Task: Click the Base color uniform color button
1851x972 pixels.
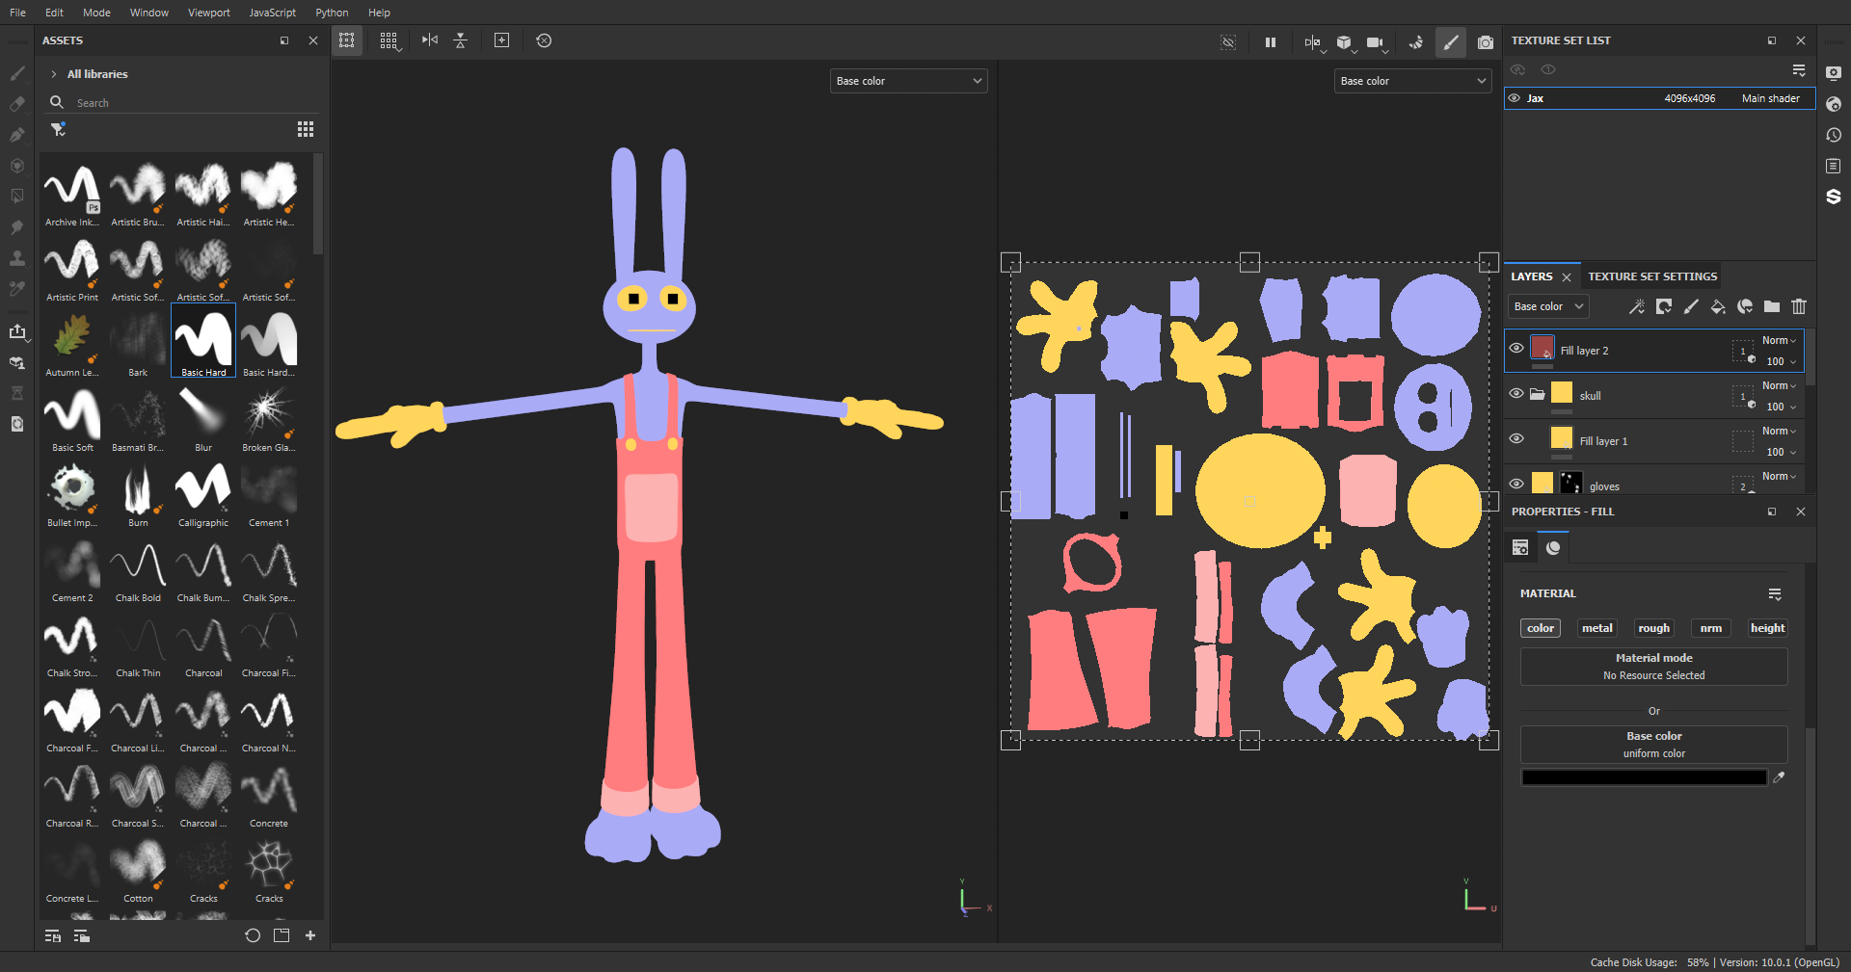Action: (1654, 745)
